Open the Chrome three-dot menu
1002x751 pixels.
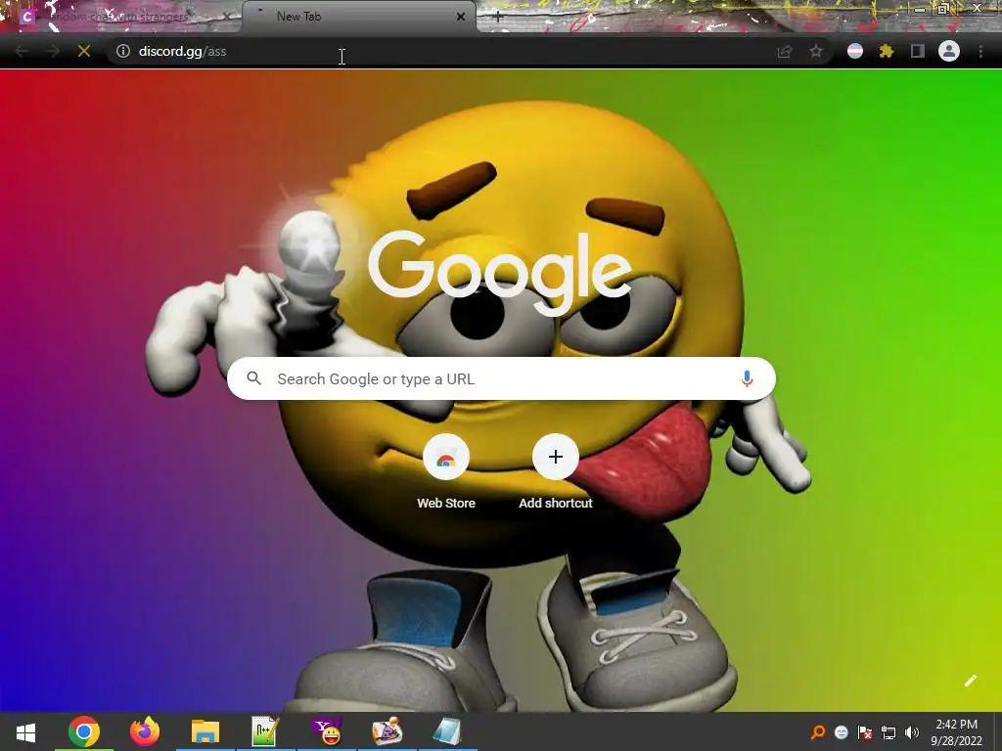coord(980,51)
